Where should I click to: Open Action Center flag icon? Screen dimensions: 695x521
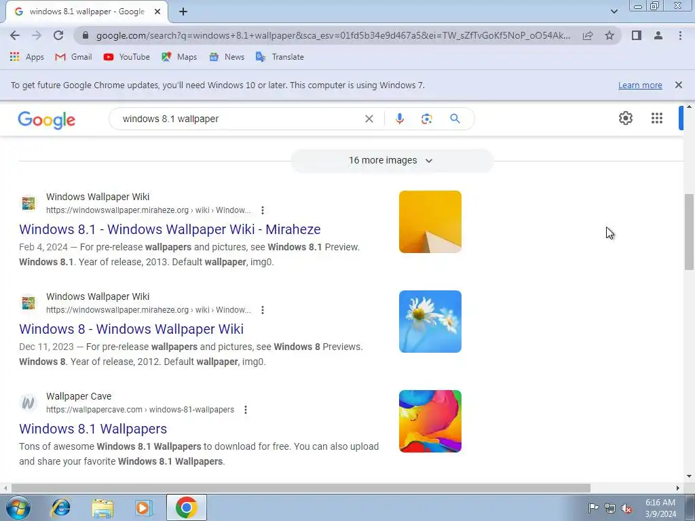pos(593,507)
